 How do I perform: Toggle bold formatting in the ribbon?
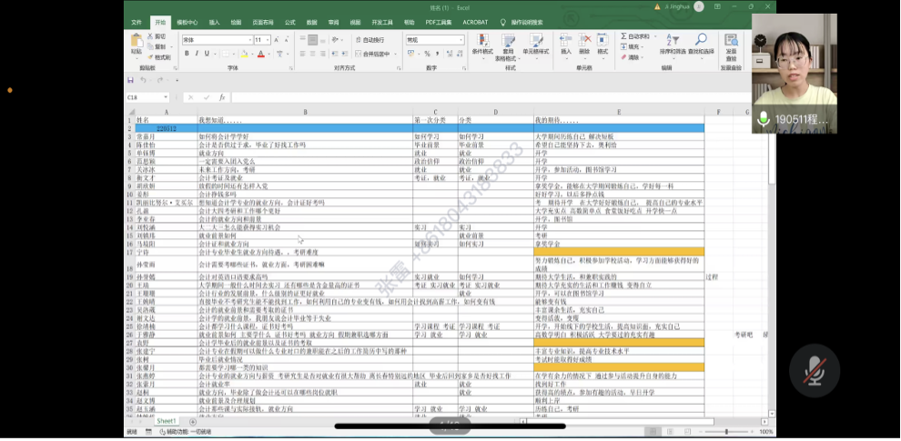tap(186, 54)
